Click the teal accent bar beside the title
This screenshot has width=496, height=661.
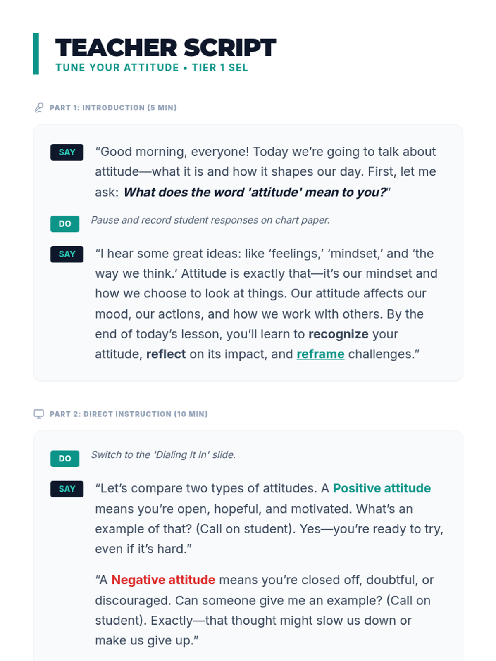tap(36, 54)
